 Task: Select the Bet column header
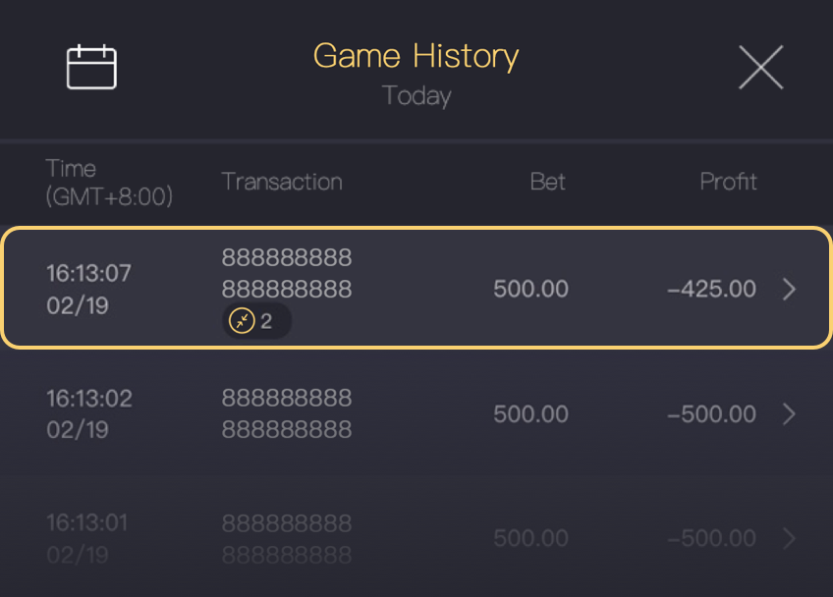(x=547, y=182)
